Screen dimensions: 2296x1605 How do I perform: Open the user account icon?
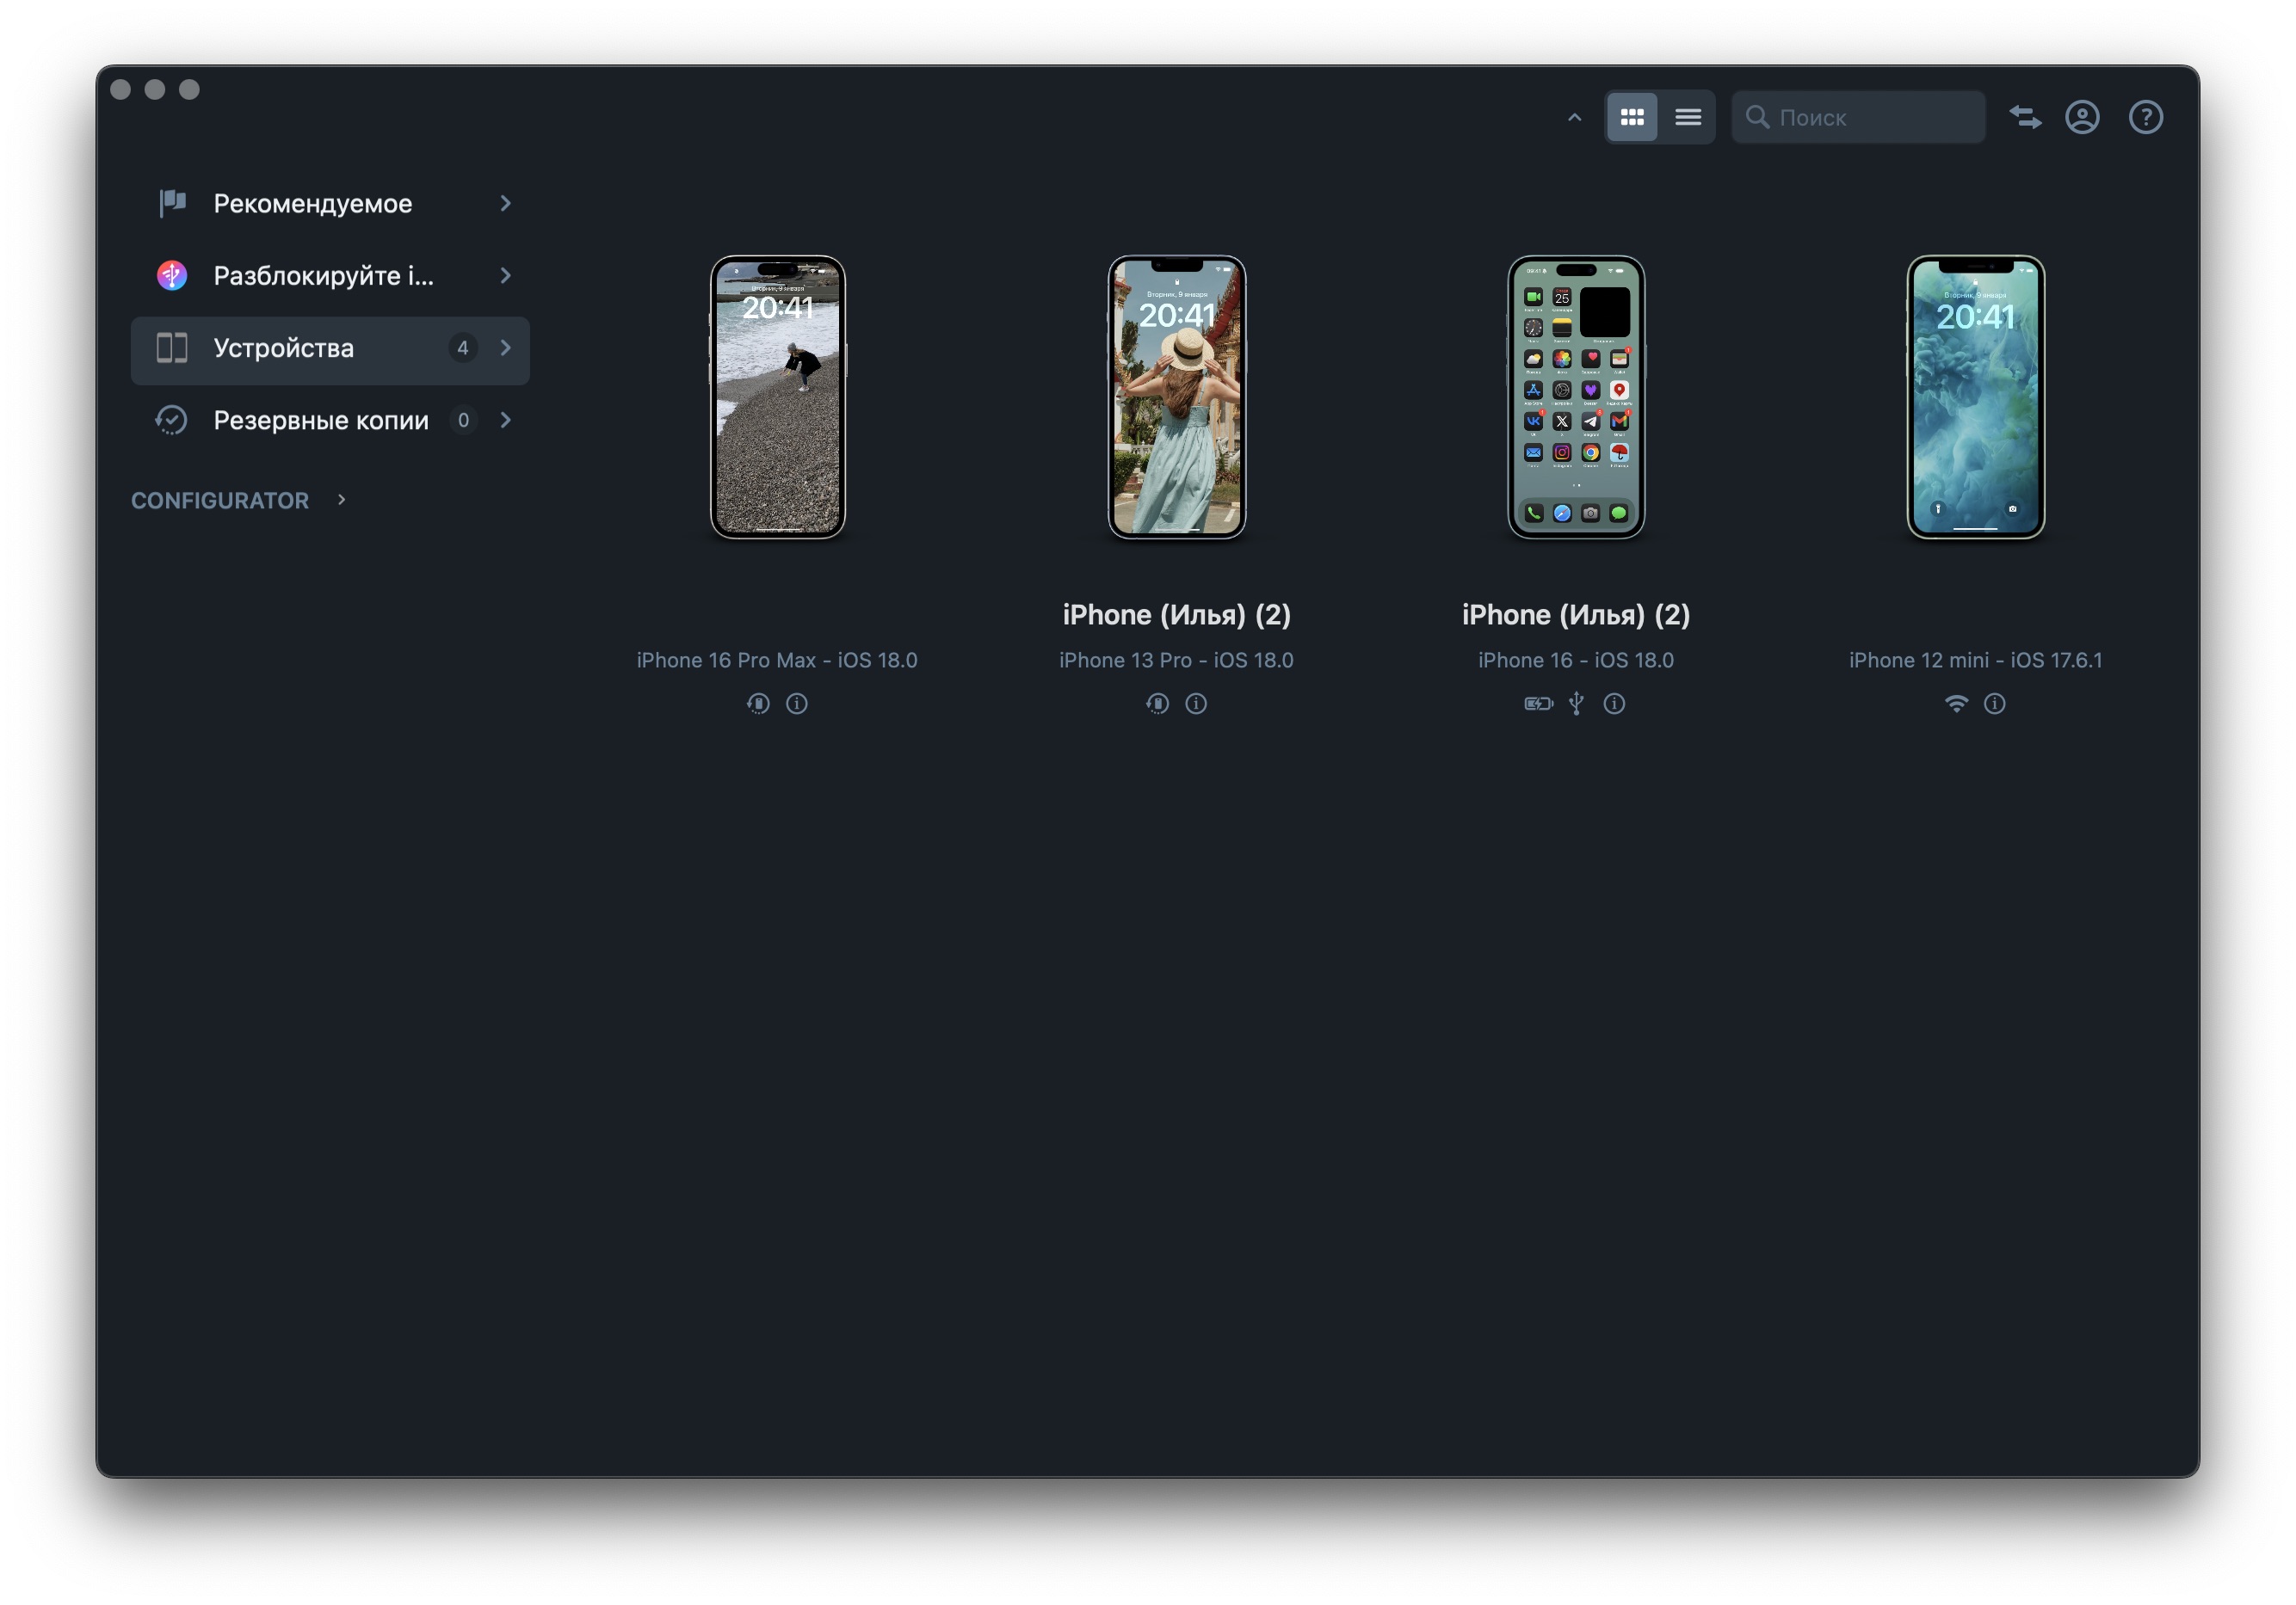pos(2082,117)
